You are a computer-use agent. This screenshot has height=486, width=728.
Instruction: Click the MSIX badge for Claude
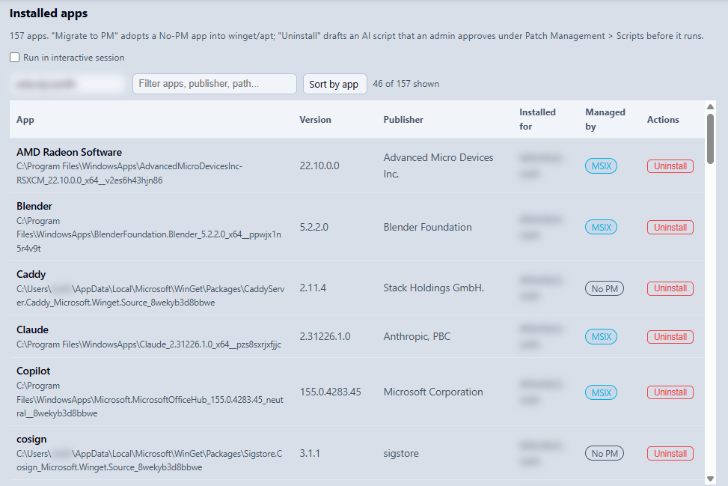coord(602,337)
